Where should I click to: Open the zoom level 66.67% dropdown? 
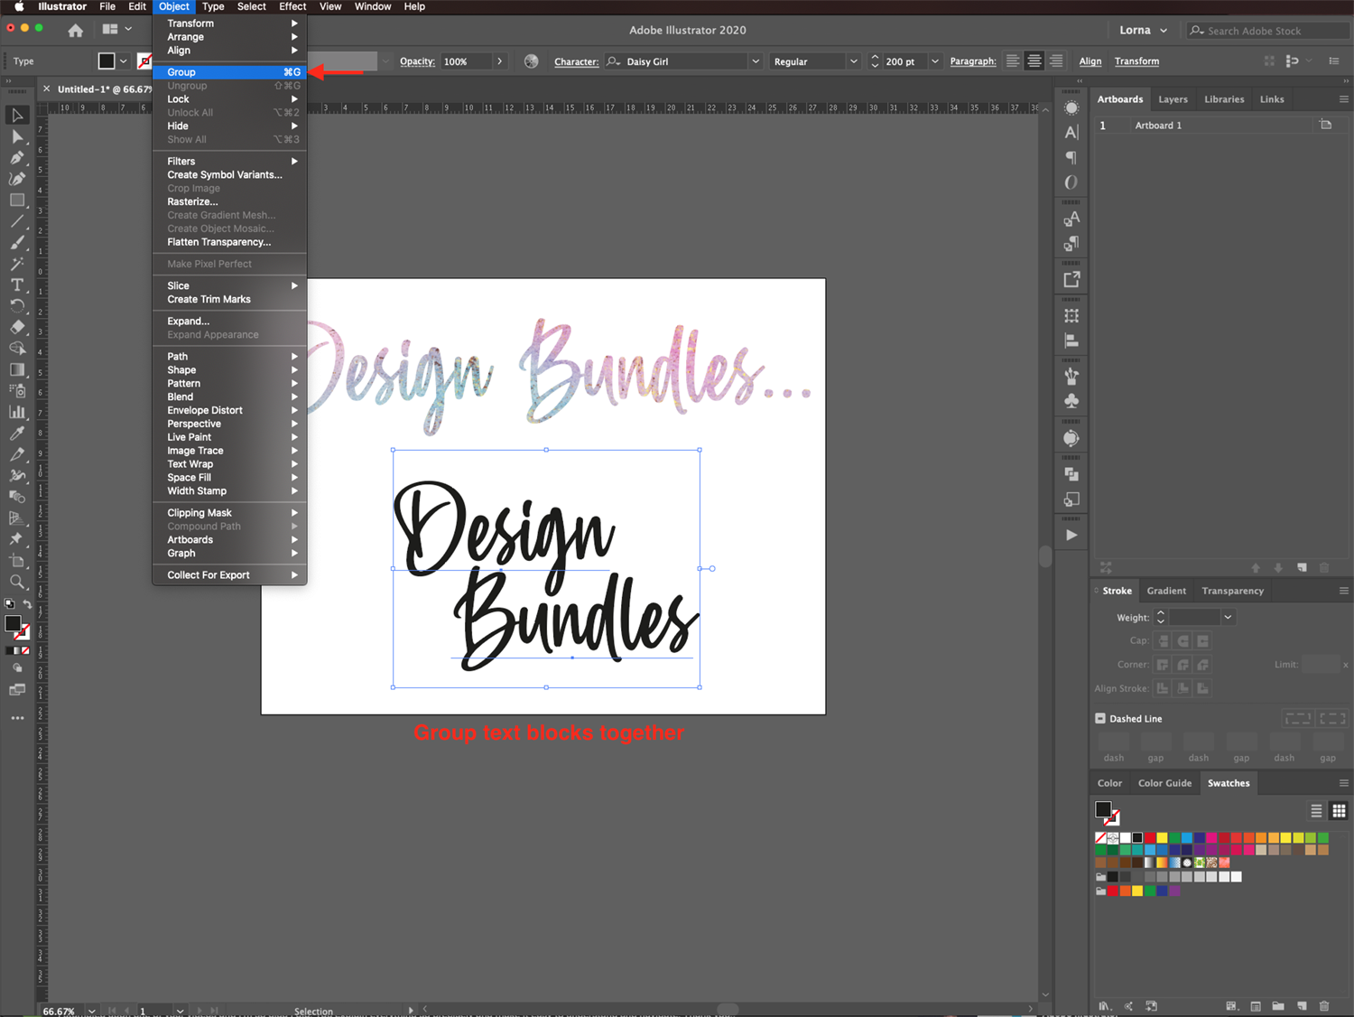pyautogui.click(x=92, y=1011)
